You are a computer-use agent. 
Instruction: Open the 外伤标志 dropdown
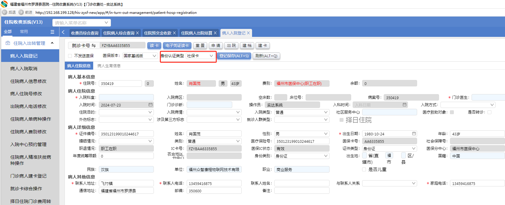[x=126, y=119]
